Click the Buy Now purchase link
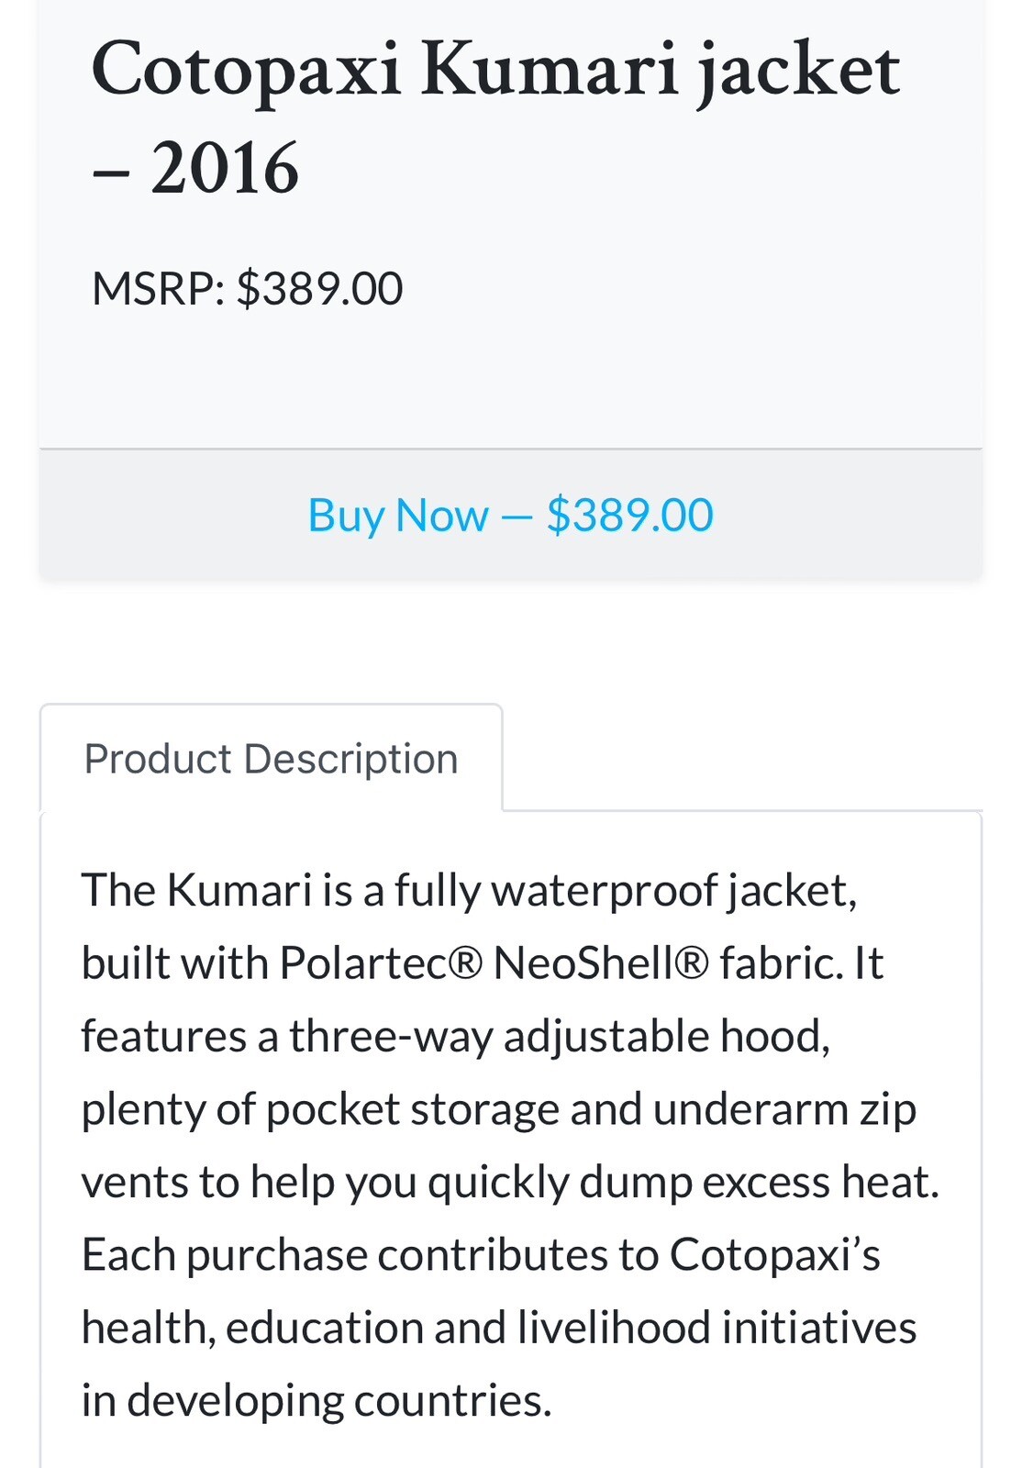This screenshot has width=1022, height=1468. pos(510,516)
